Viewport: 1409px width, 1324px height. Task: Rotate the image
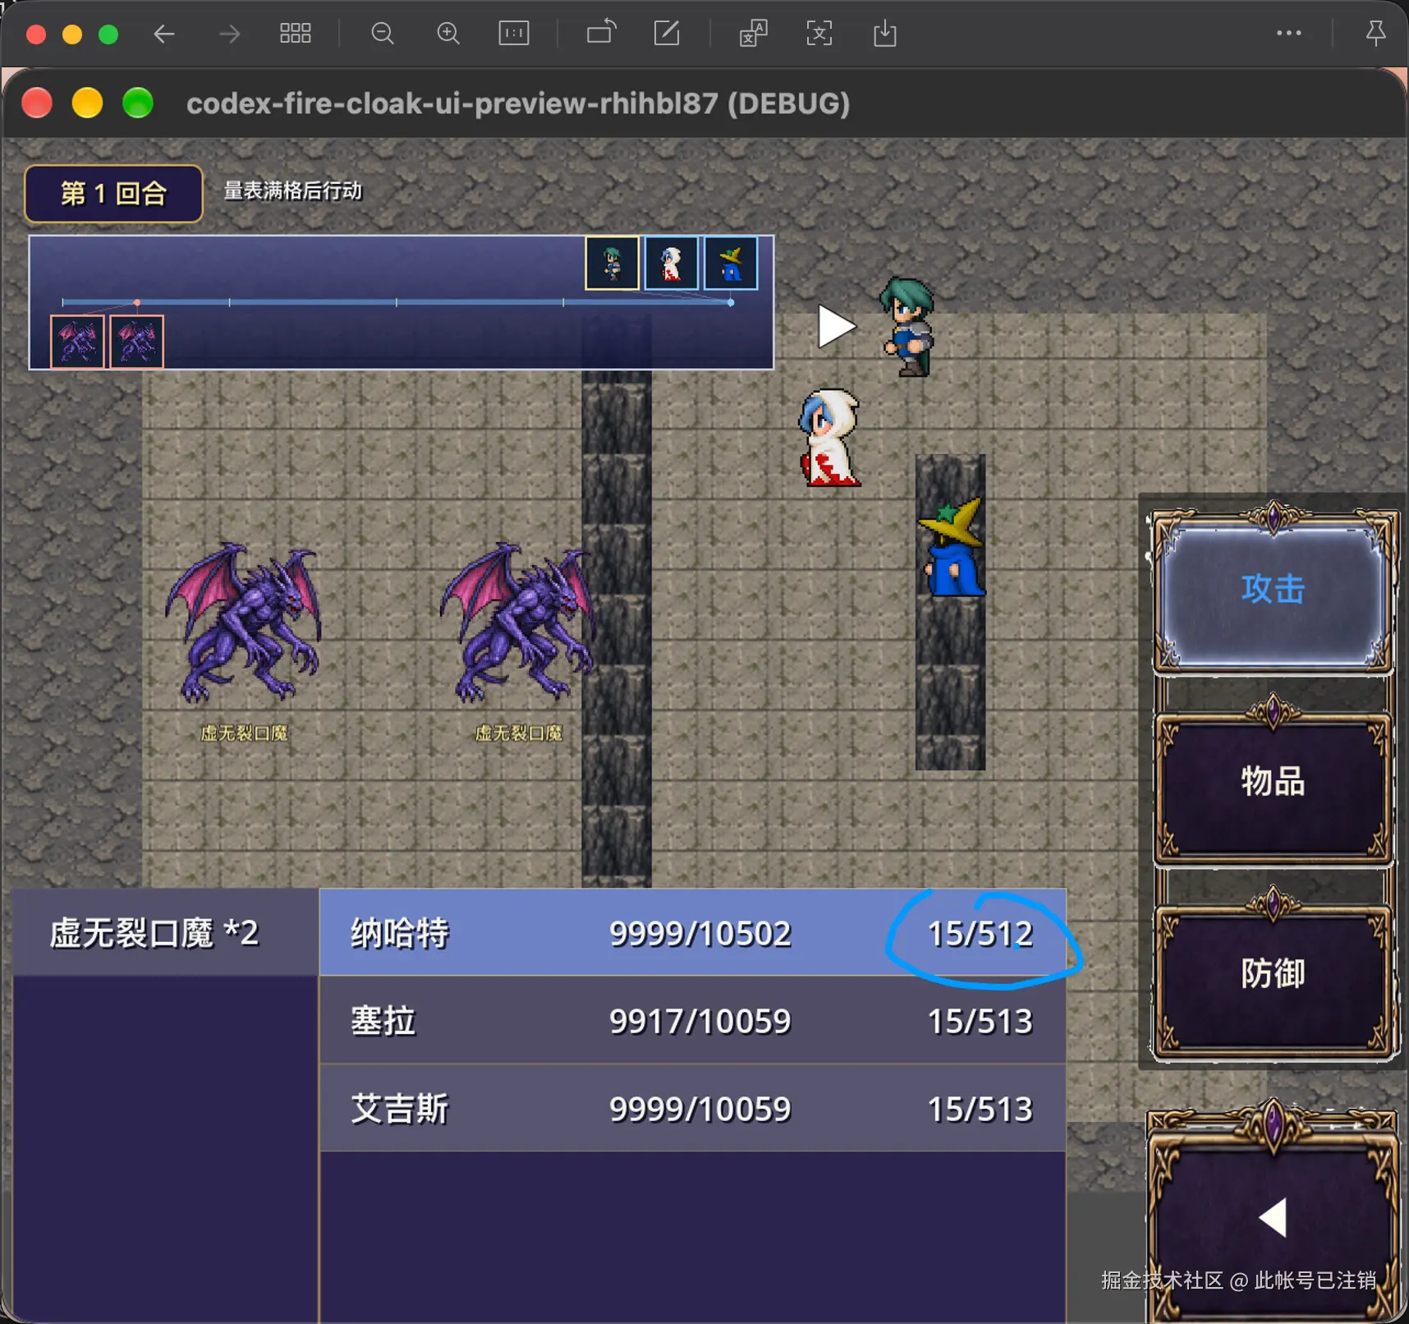(601, 33)
